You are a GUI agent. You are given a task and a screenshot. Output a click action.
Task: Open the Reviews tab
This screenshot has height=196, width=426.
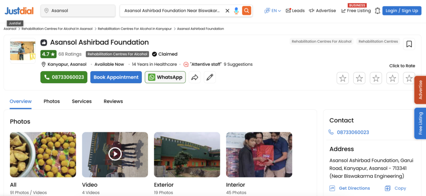click(x=113, y=101)
